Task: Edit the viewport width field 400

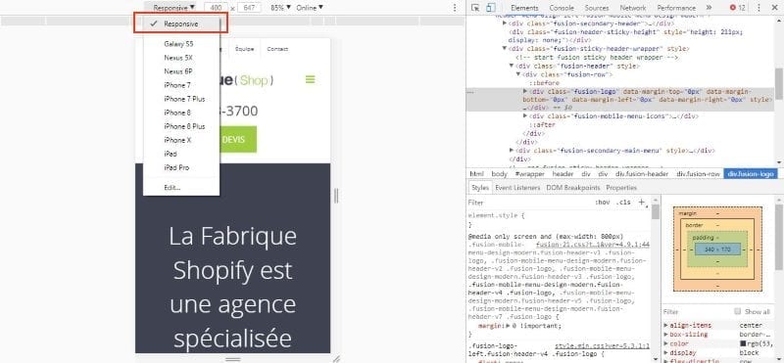Action: pos(217,8)
